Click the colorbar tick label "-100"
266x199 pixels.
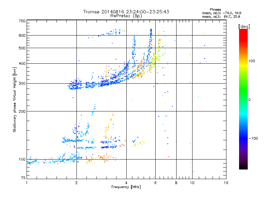click(x=253, y=138)
